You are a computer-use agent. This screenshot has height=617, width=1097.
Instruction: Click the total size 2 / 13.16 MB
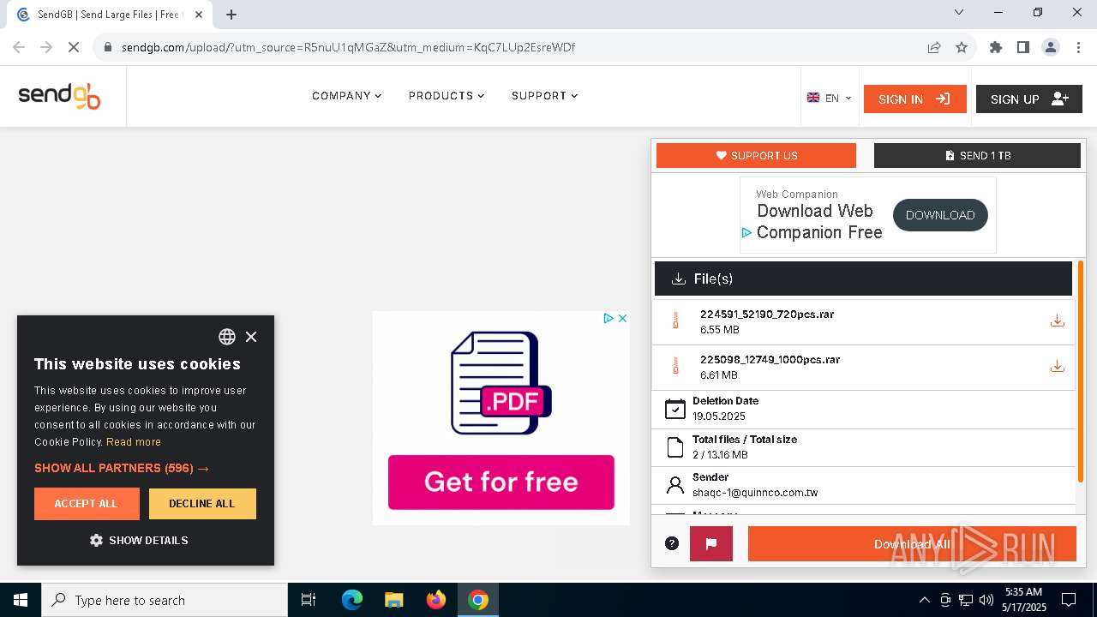coord(720,455)
